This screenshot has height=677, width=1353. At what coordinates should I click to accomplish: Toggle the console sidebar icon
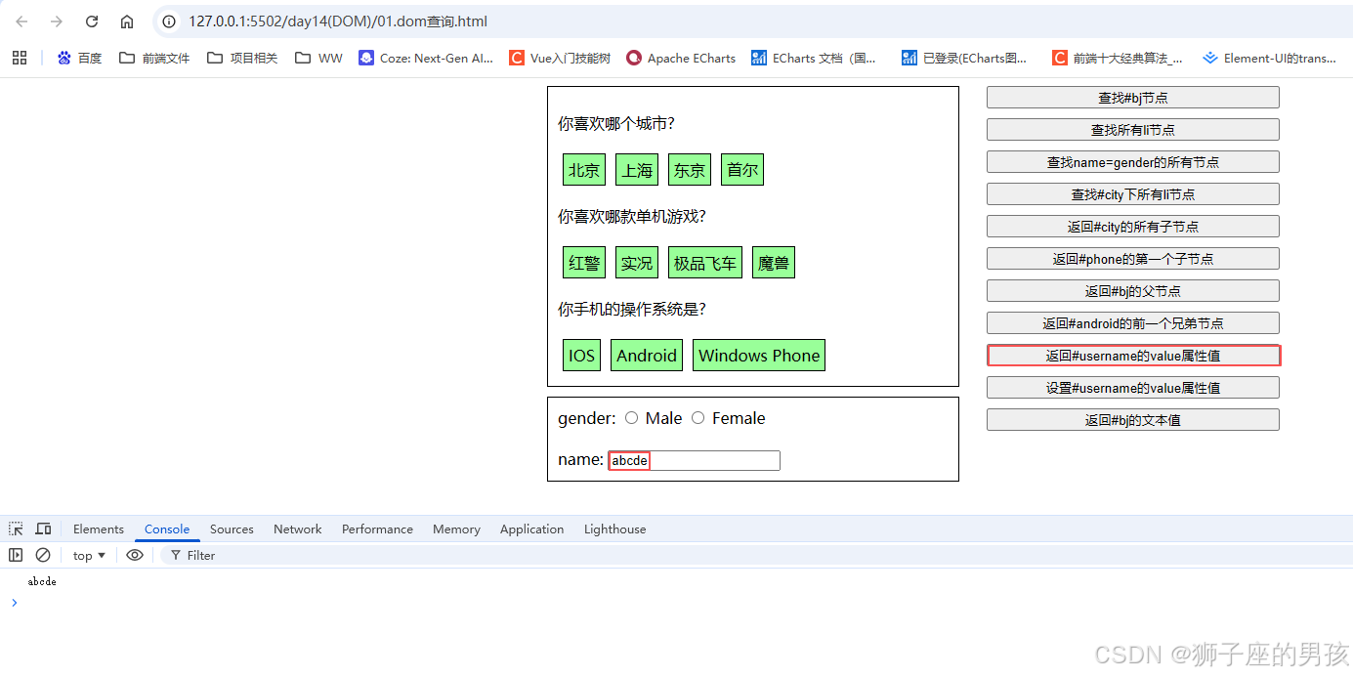pos(16,555)
